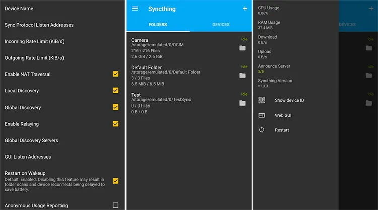This screenshot has height=210, width=378.
Task: Switch to the Folders tab
Action: tap(158, 25)
